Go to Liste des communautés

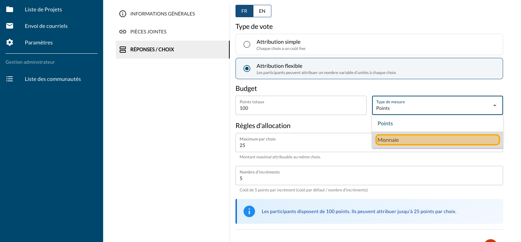pos(53,79)
